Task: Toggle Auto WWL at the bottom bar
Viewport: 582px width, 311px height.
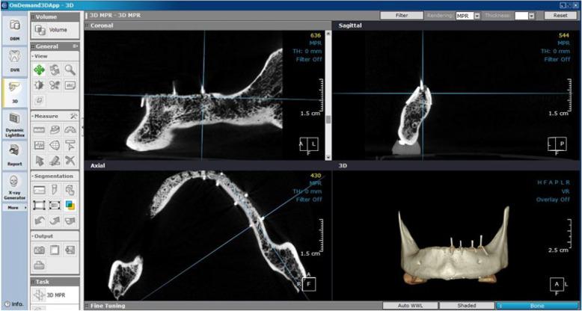Action: click(409, 306)
